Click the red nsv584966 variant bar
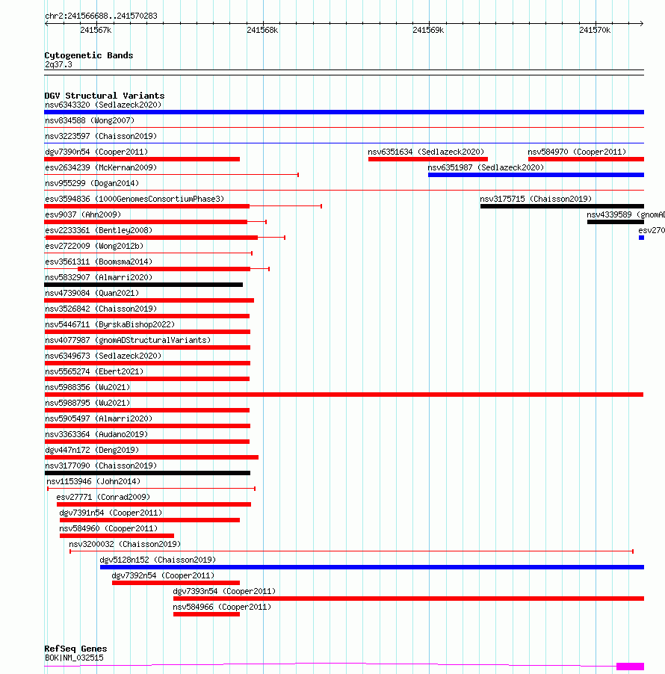This screenshot has height=674, width=665. [206, 614]
